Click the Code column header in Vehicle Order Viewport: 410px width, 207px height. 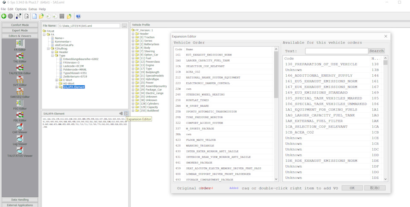point(179,49)
